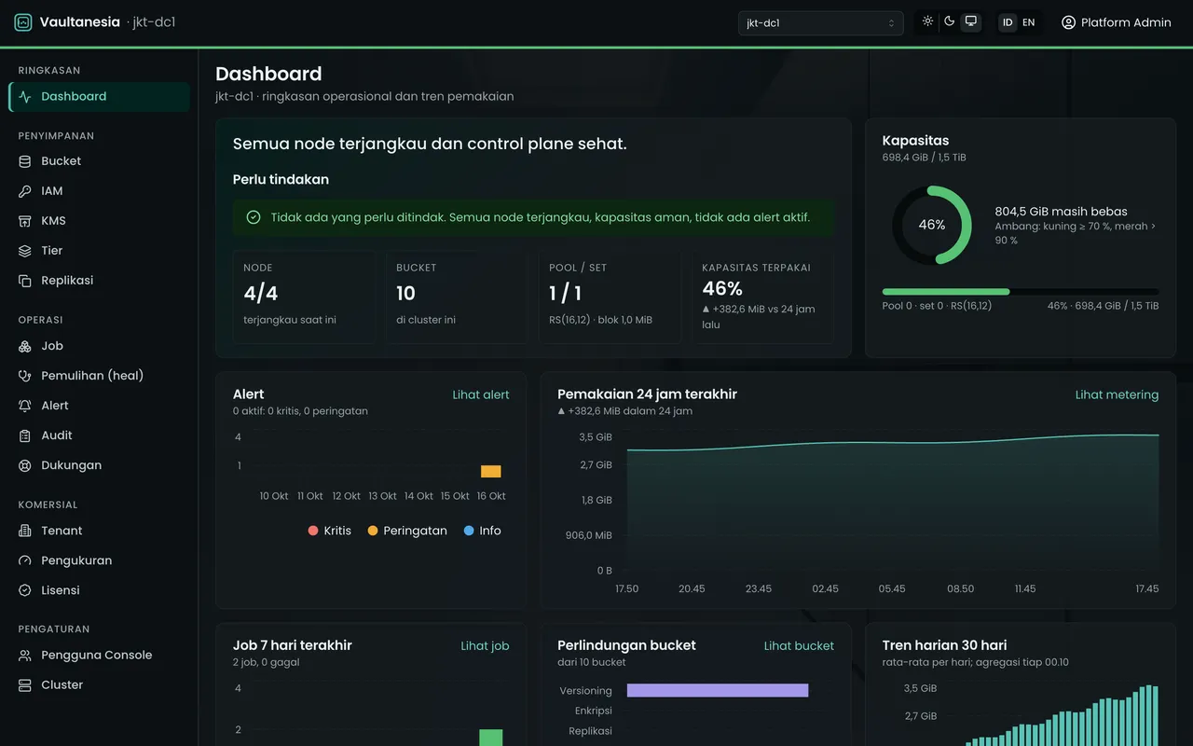Open KMS from the sidebar icon
This screenshot has height=746, width=1193.
[25, 221]
